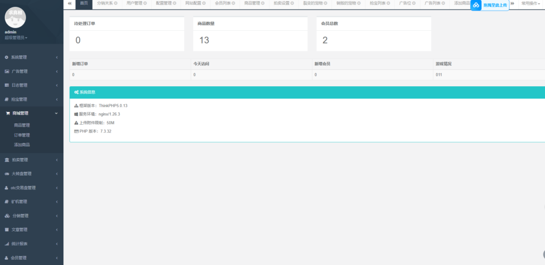Open the 超级管理员 user dropdown
545x265 pixels.
pyautogui.click(x=16, y=38)
